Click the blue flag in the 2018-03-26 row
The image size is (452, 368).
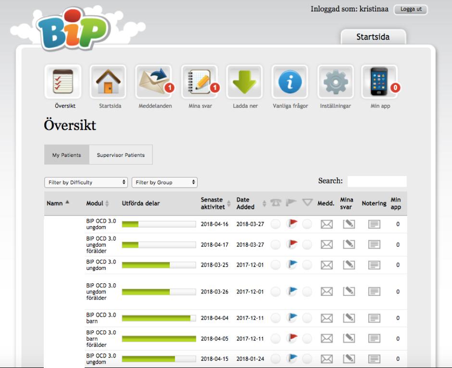pyautogui.click(x=292, y=291)
